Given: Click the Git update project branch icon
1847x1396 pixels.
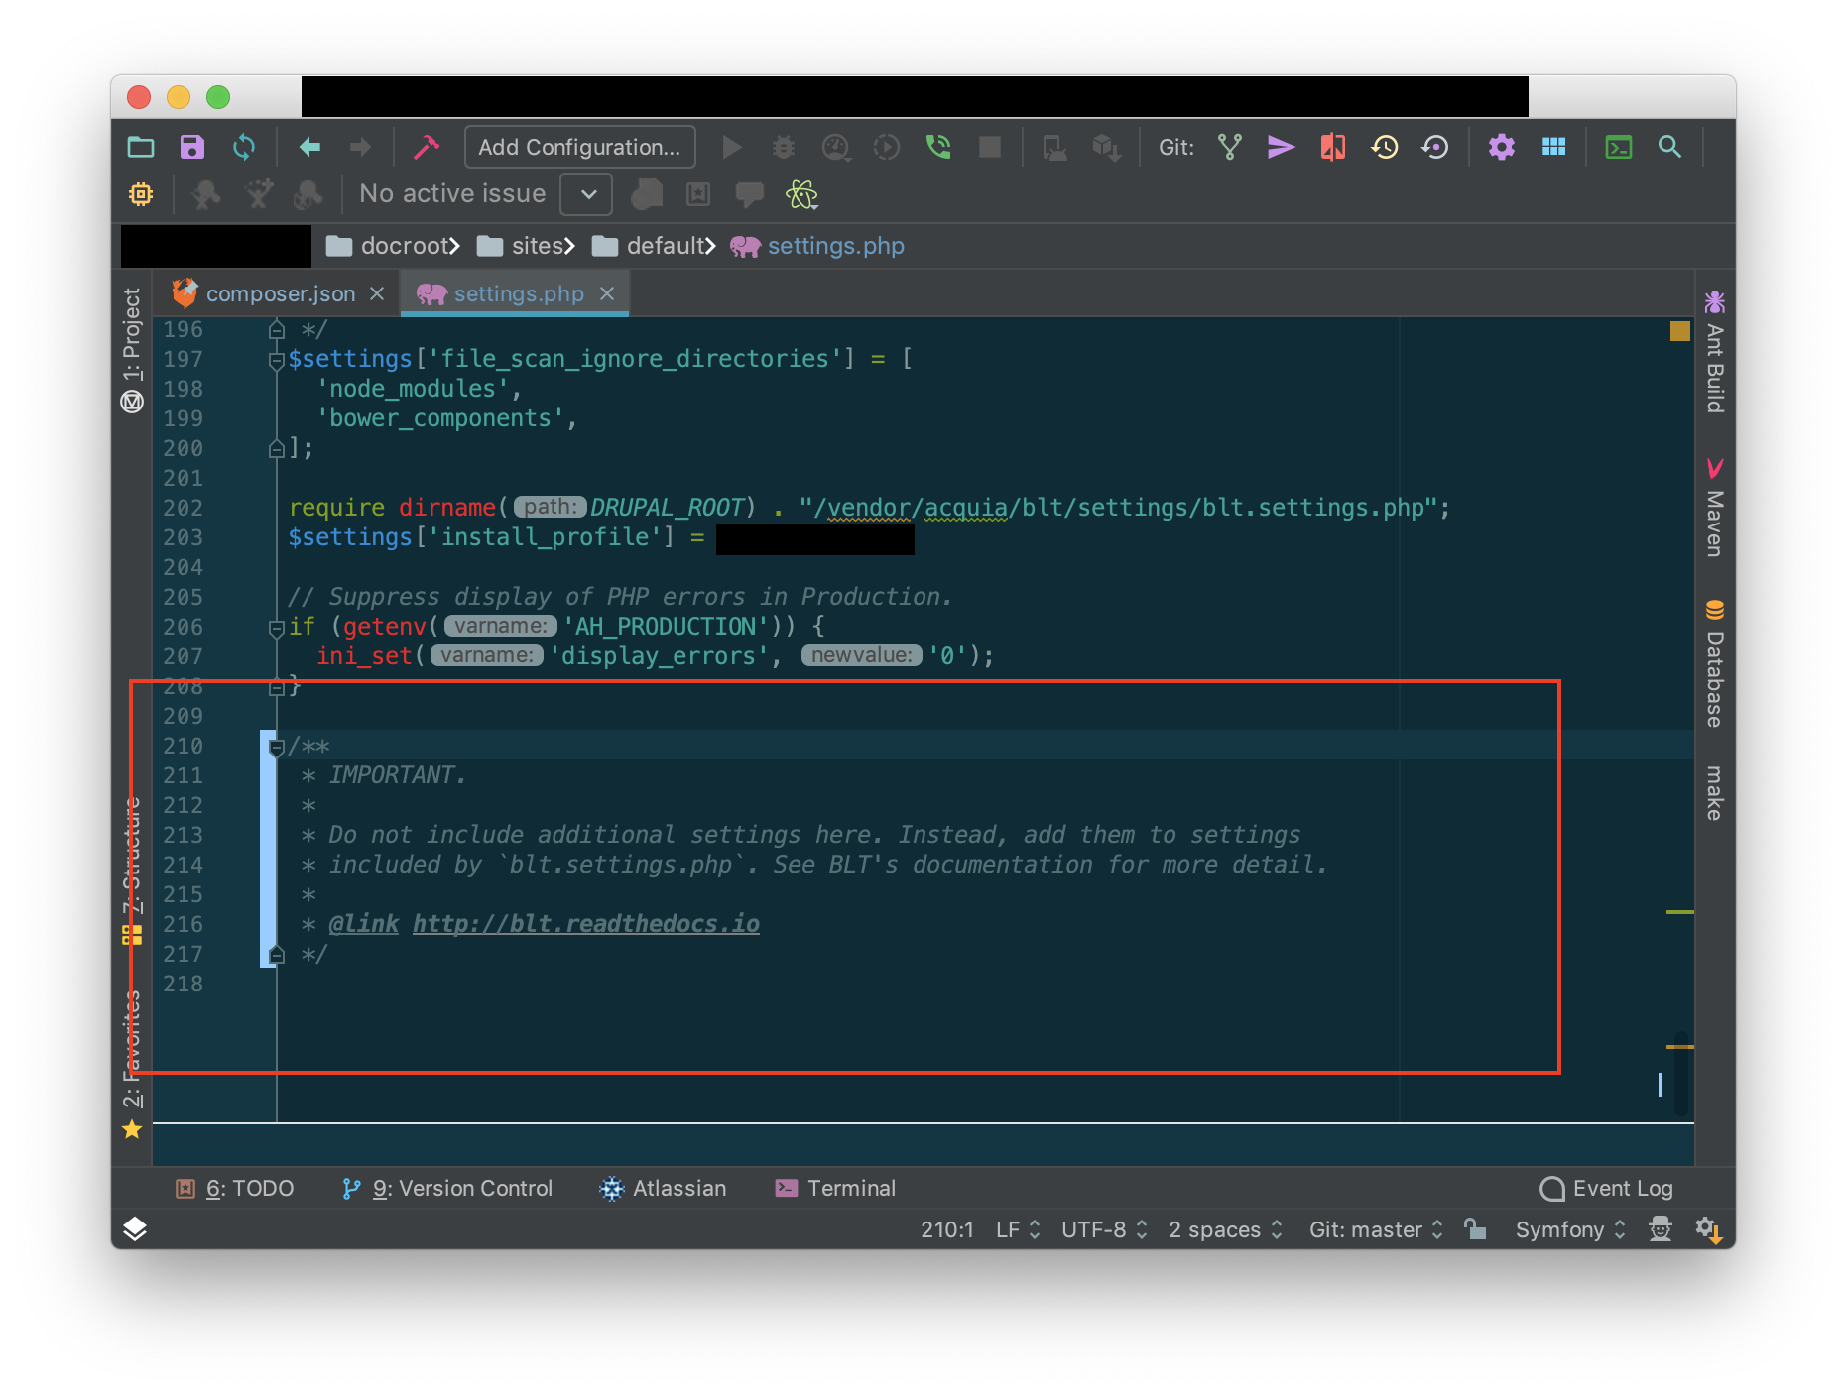Looking at the screenshot, I should click(1230, 148).
